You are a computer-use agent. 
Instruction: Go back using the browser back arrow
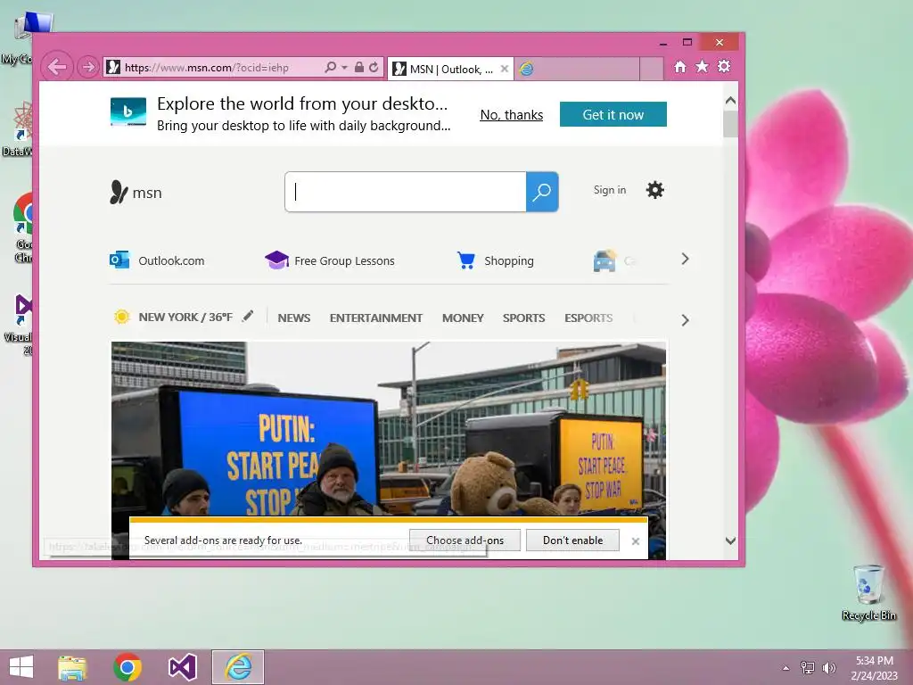click(x=57, y=67)
